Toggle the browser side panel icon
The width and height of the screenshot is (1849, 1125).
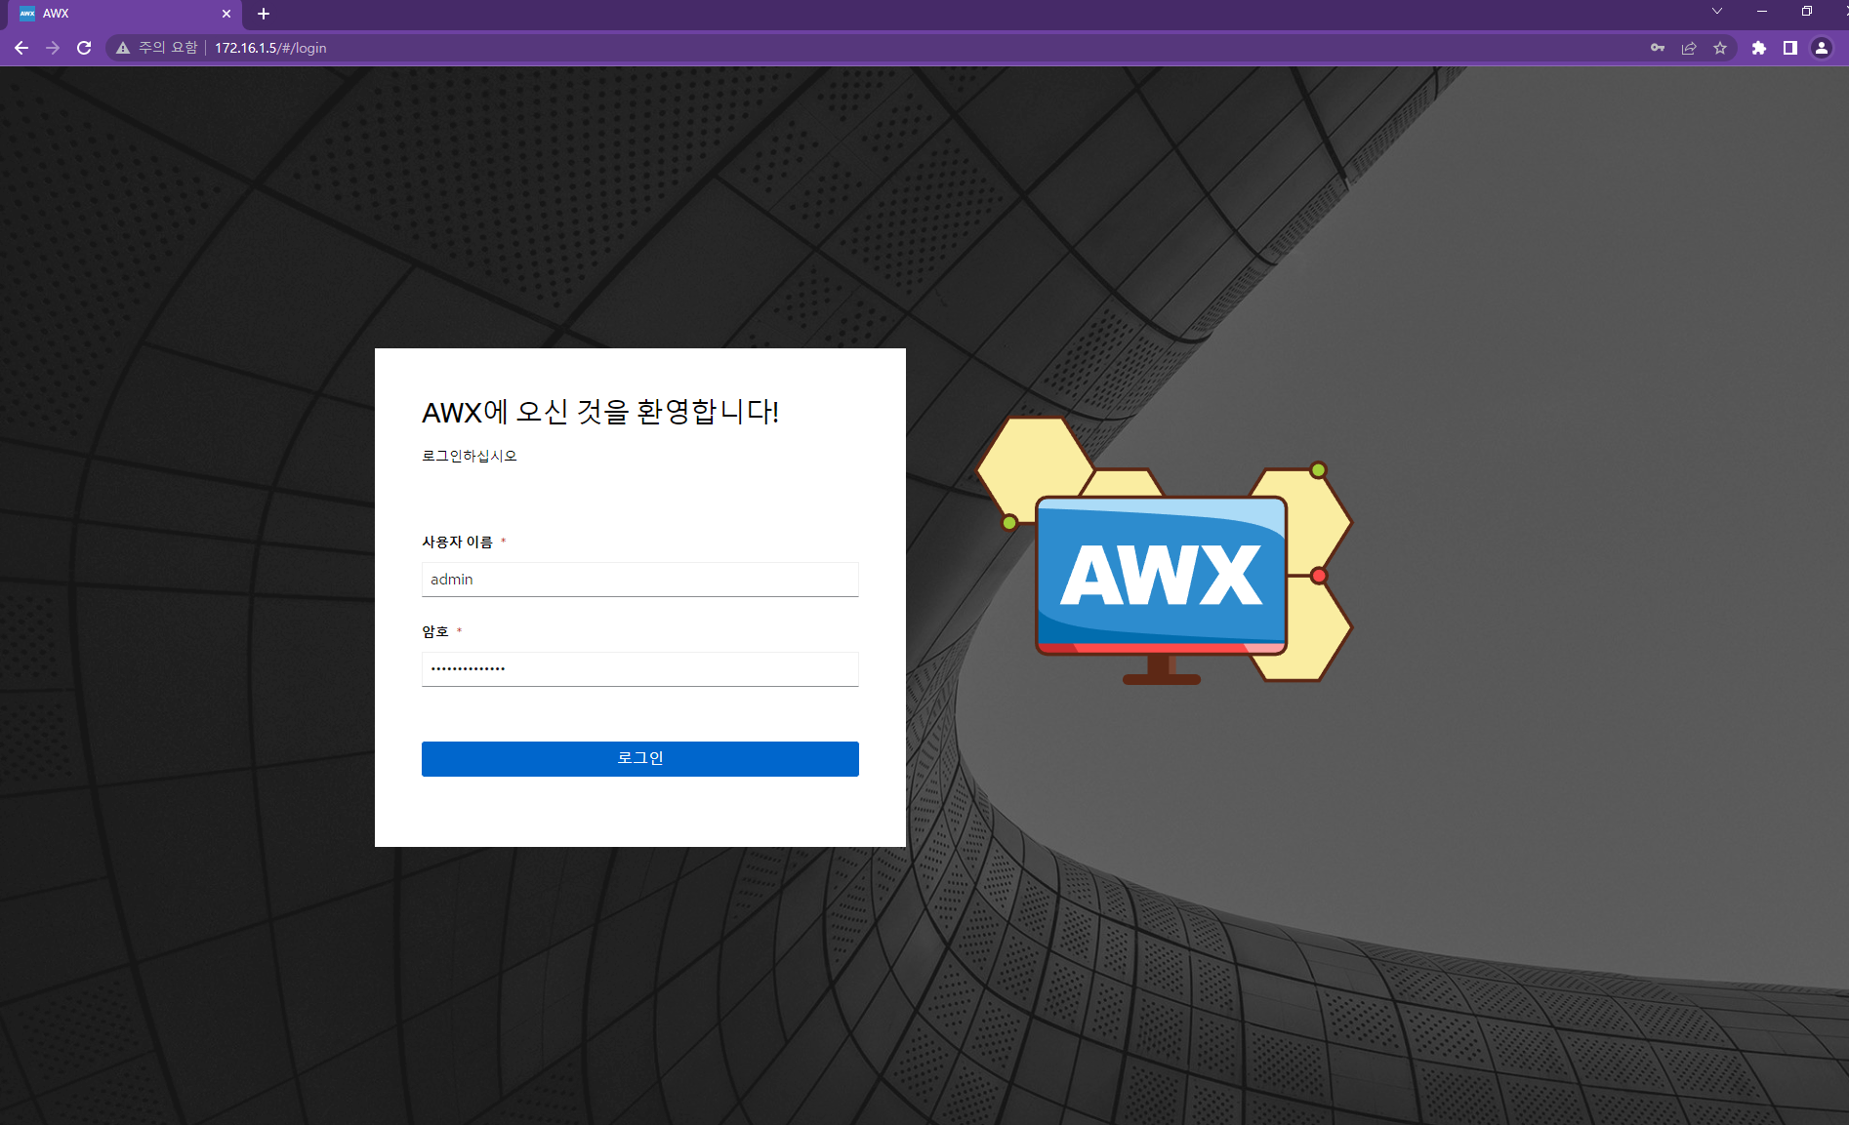coord(1790,48)
